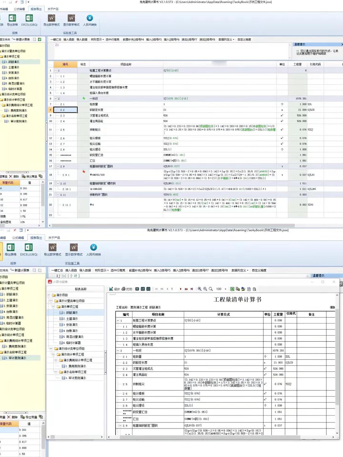Collapse 演示计量类单位项目 node in report tree
The image size is (343, 457).
coord(51,301)
